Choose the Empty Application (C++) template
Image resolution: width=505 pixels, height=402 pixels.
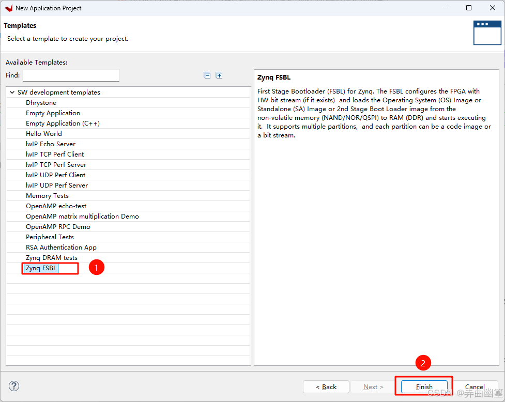63,123
